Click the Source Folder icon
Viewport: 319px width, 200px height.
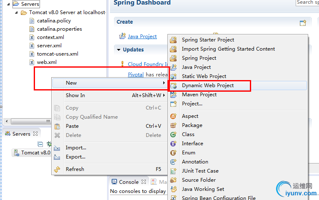coord(173,180)
